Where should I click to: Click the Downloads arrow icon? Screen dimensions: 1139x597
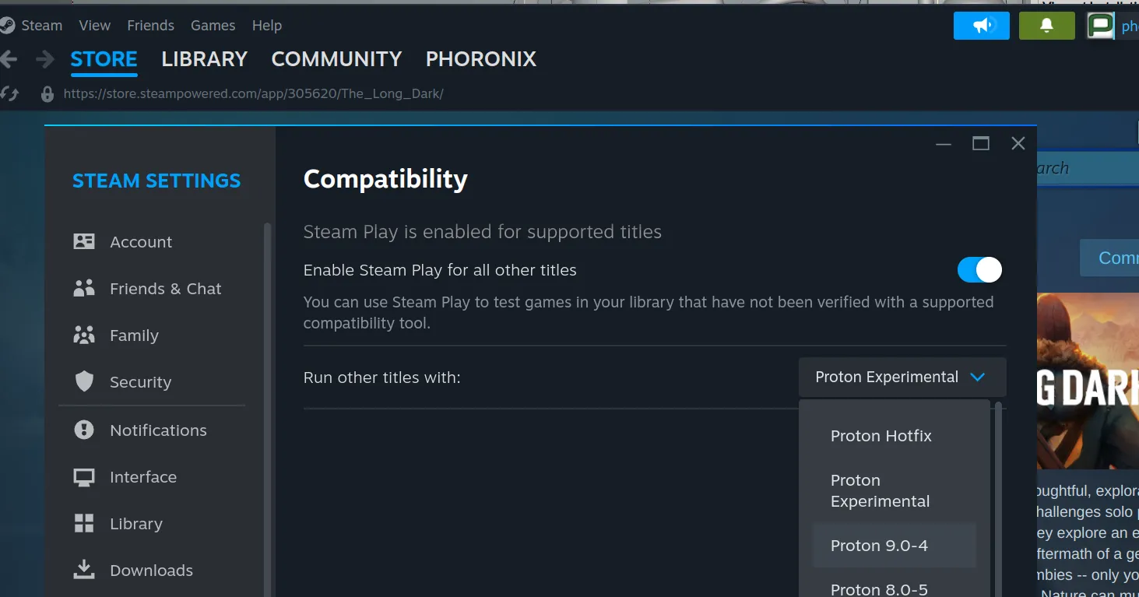[x=84, y=570]
